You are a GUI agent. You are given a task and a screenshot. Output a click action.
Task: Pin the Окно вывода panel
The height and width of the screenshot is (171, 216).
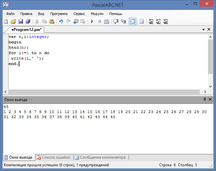205,99
